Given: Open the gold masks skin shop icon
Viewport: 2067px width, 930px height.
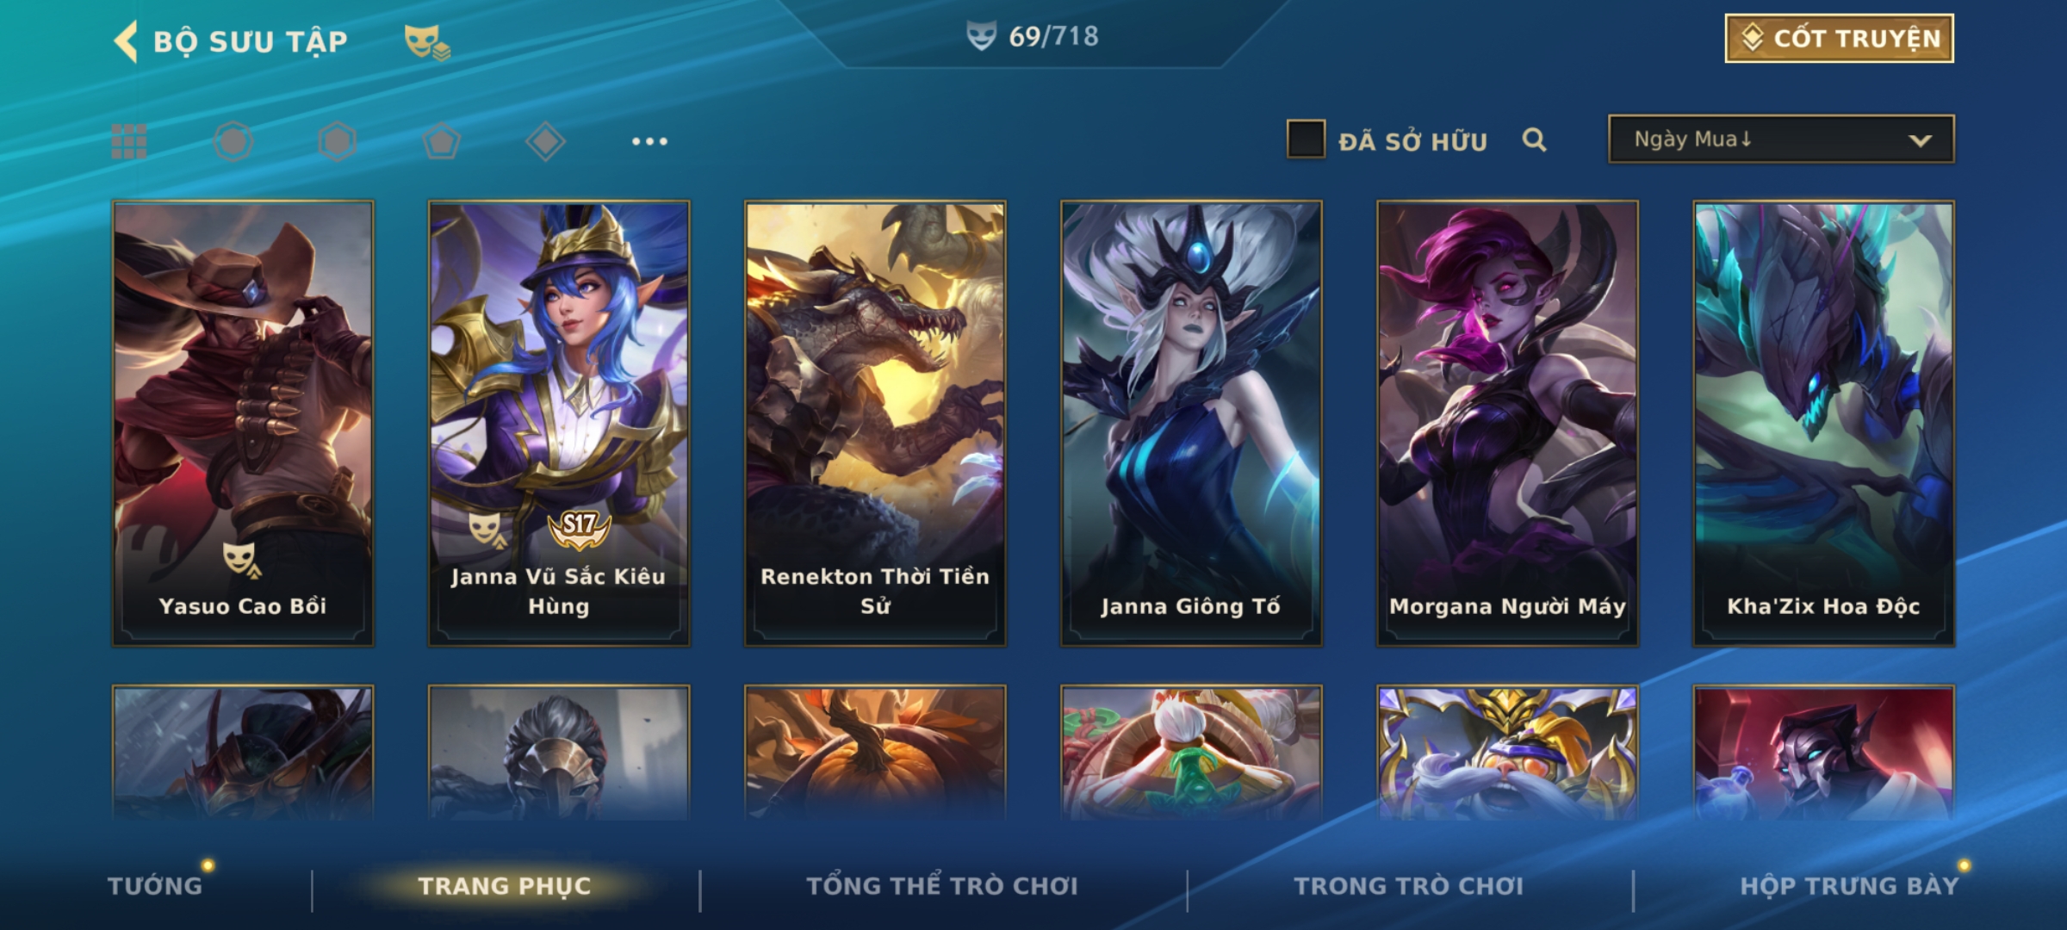Looking at the screenshot, I should [427, 41].
